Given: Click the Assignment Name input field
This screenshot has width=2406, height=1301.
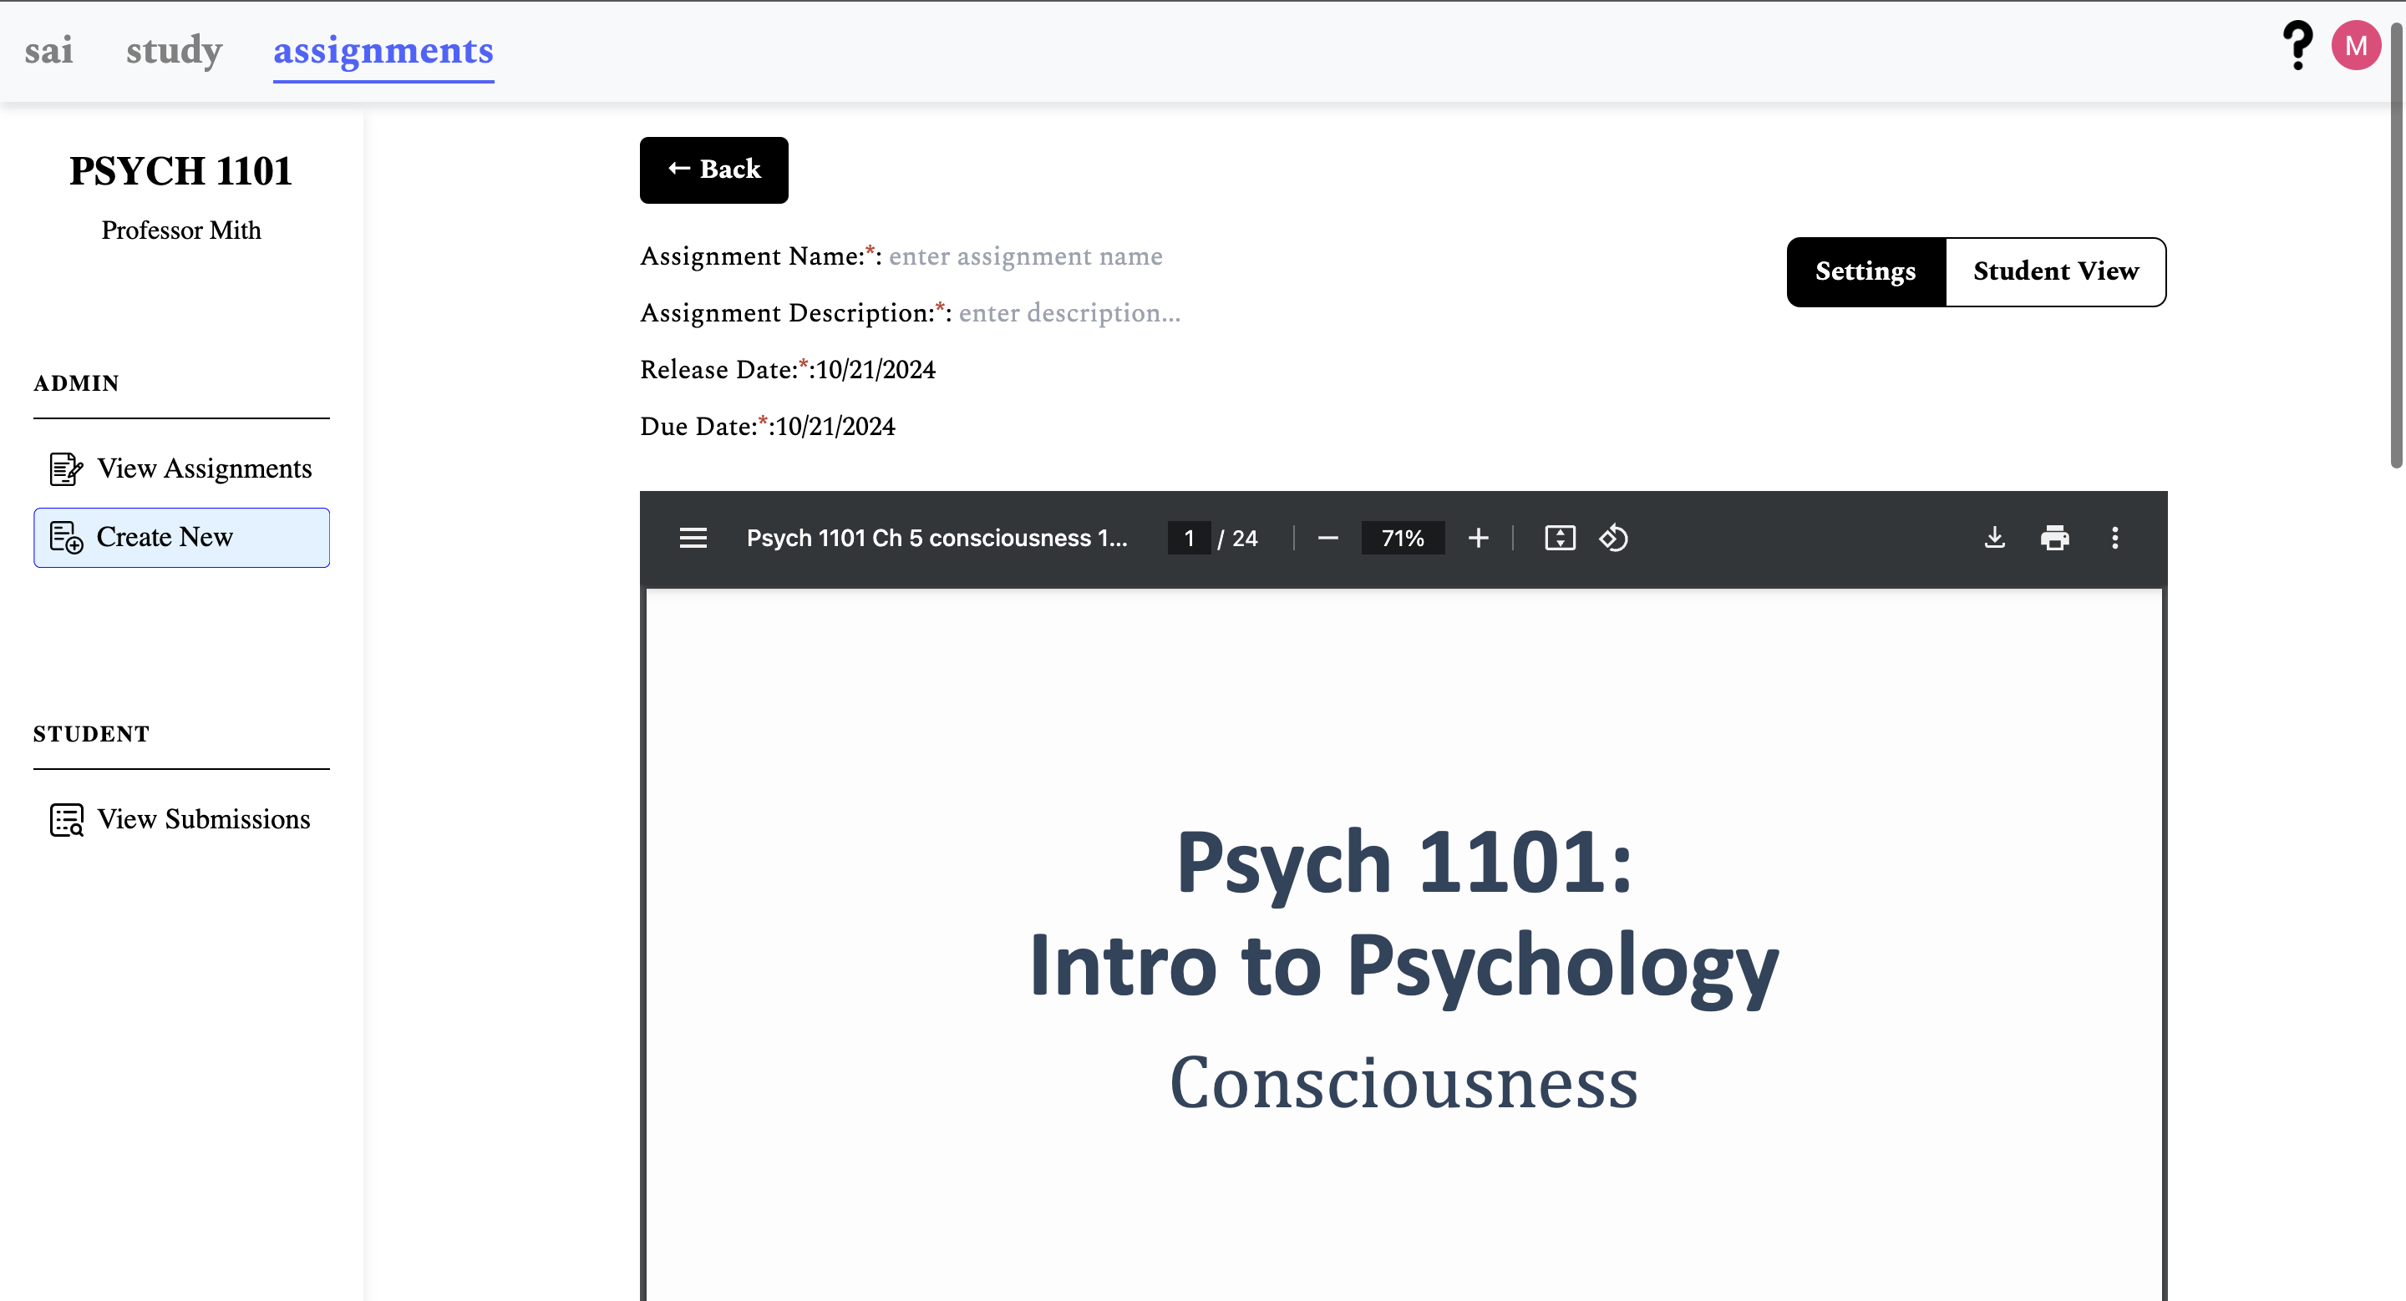Looking at the screenshot, I should (x=1024, y=256).
